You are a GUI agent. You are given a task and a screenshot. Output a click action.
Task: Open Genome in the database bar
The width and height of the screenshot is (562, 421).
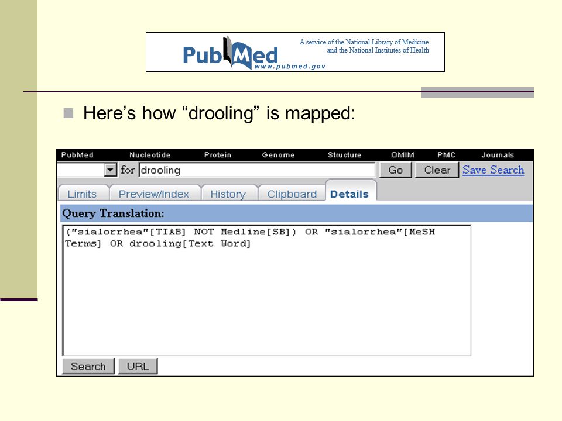(x=278, y=155)
